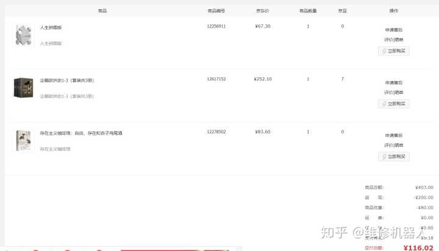Click the 商品 column header
This screenshot has width=439, height=251.
(x=102, y=10)
